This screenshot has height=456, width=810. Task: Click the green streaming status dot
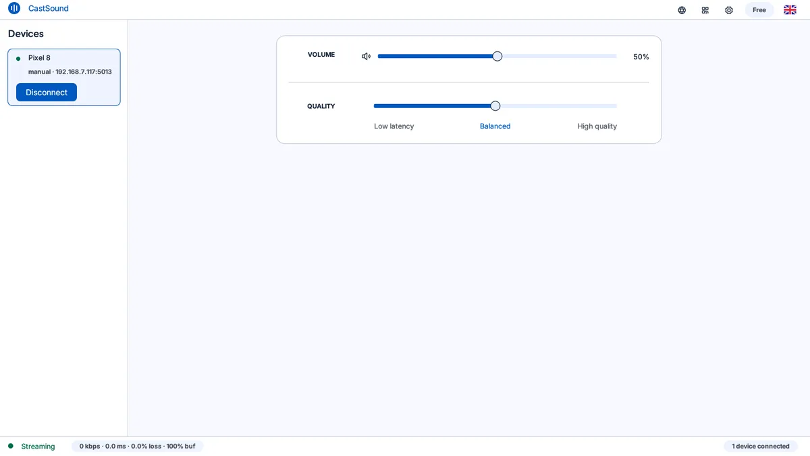coord(11,446)
